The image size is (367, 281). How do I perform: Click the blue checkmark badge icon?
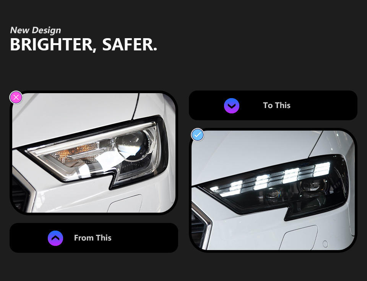[x=198, y=135]
